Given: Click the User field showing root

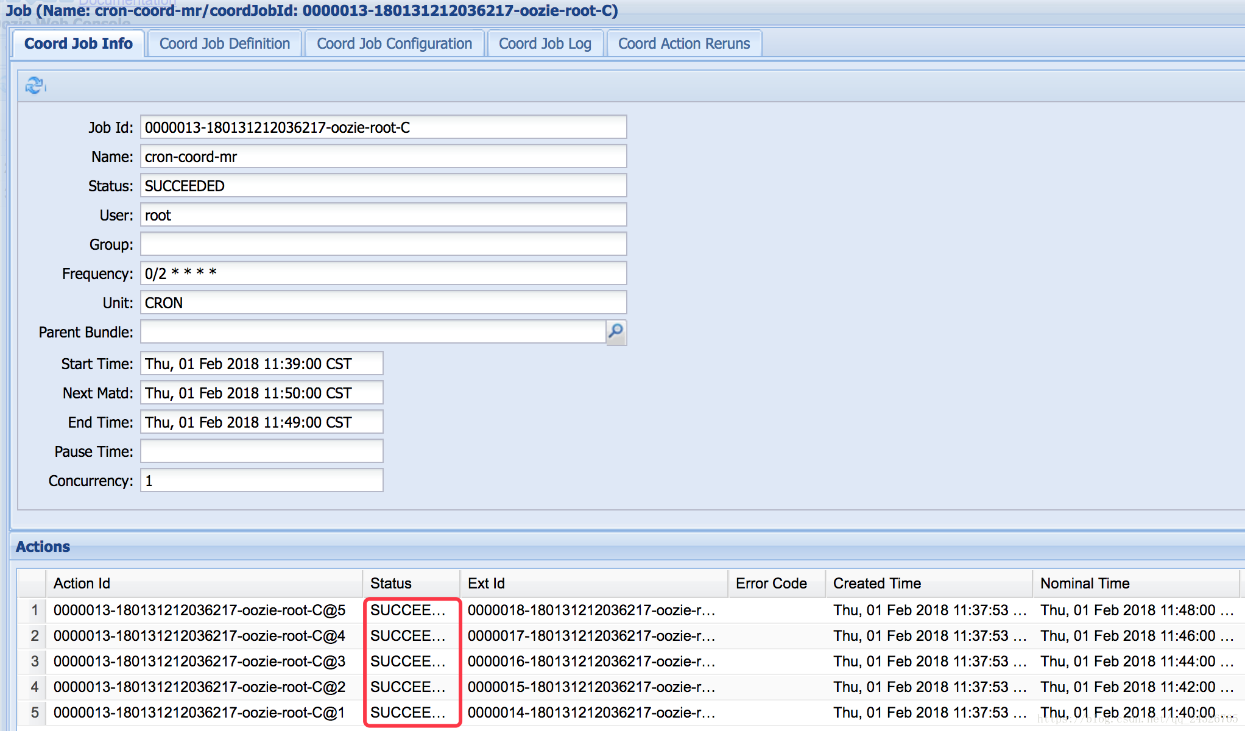Looking at the screenshot, I should (x=384, y=215).
